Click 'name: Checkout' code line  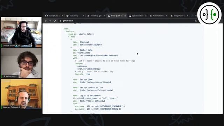tap(81, 42)
